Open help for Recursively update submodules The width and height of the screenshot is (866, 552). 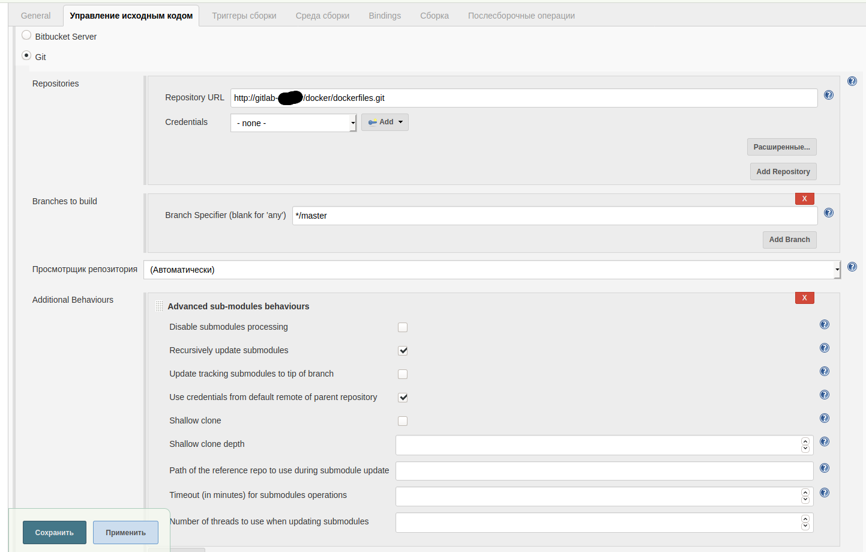(x=824, y=348)
